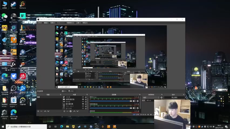Open Logitech G HUB desktop shortcut
This screenshot has height=129, width=230.
[x=14, y=66]
